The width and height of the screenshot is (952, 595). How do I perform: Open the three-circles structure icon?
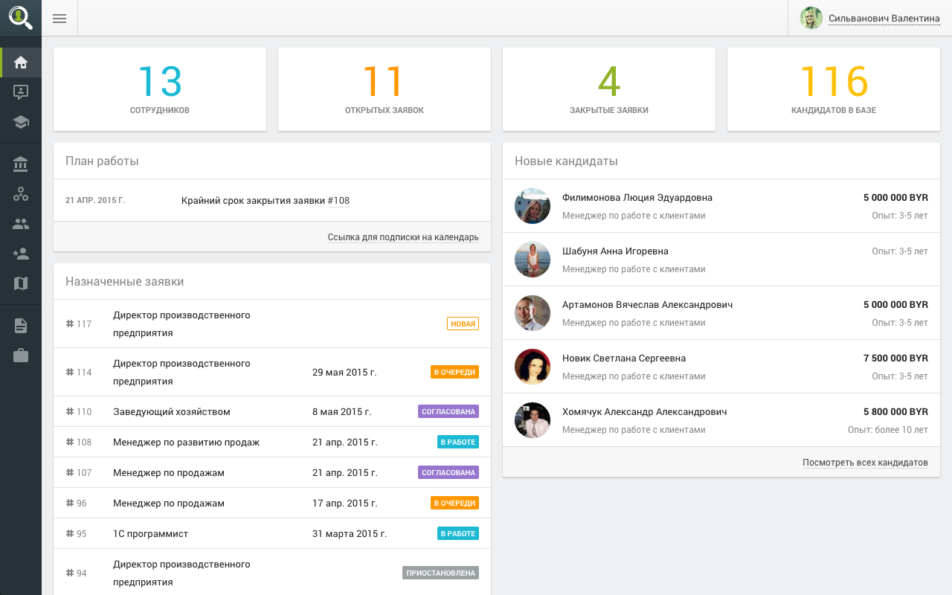tap(21, 194)
